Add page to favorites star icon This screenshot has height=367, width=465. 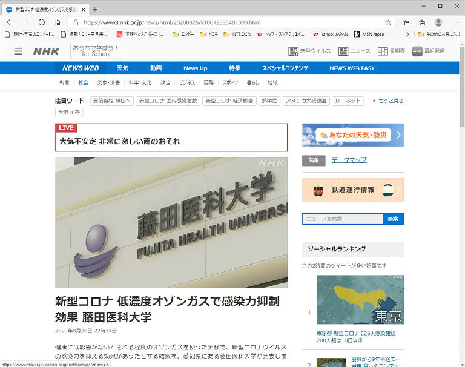(x=388, y=22)
